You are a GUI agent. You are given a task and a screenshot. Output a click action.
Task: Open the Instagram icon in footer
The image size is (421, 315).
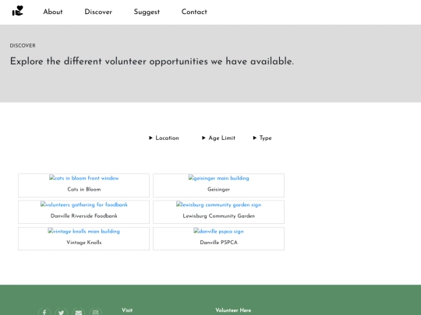(x=96, y=312)
